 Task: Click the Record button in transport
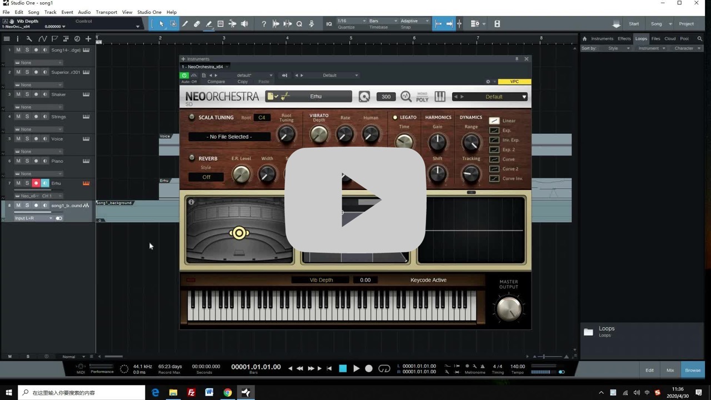point(368,368)
